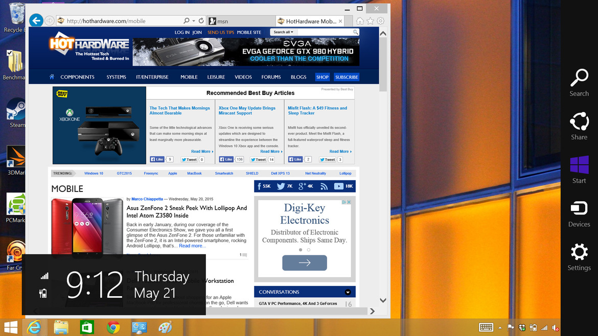Click the Log In link
598x336 pixels.
[182, 32]
